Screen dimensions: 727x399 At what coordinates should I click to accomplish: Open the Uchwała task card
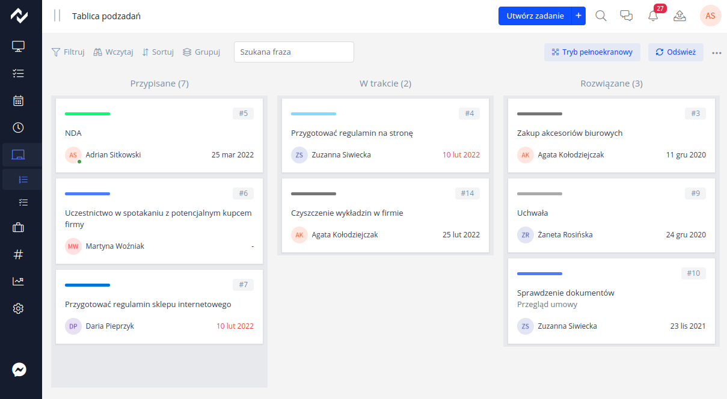point(612,215)
